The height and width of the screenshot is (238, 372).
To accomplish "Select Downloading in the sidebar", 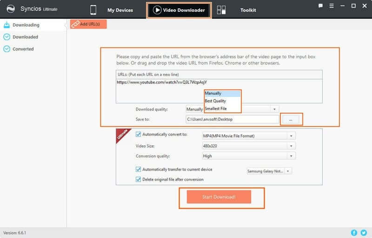I will 33,25.
